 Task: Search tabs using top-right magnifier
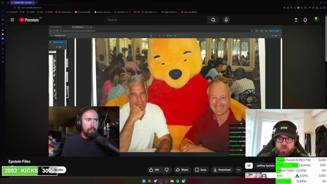[313, 3]
